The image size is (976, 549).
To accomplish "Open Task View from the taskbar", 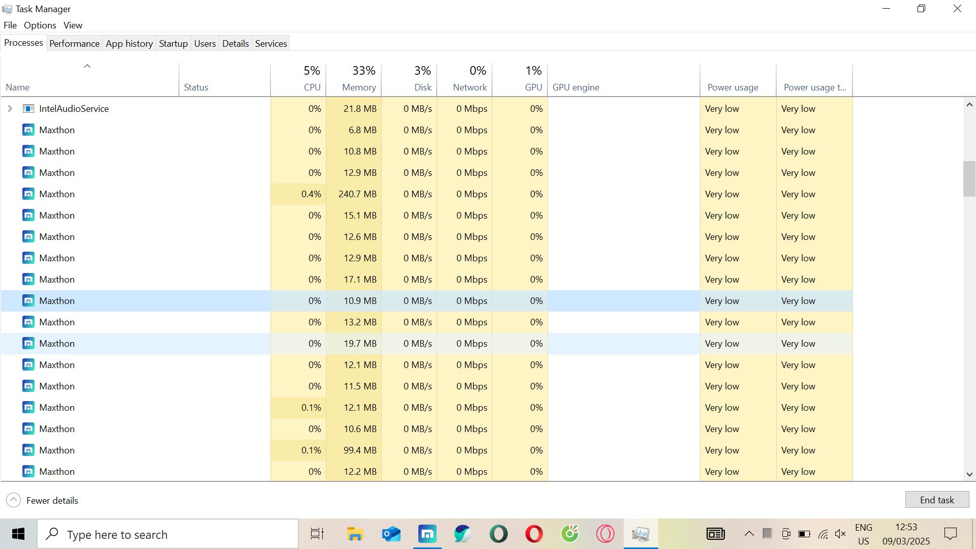I will (317, 534).
